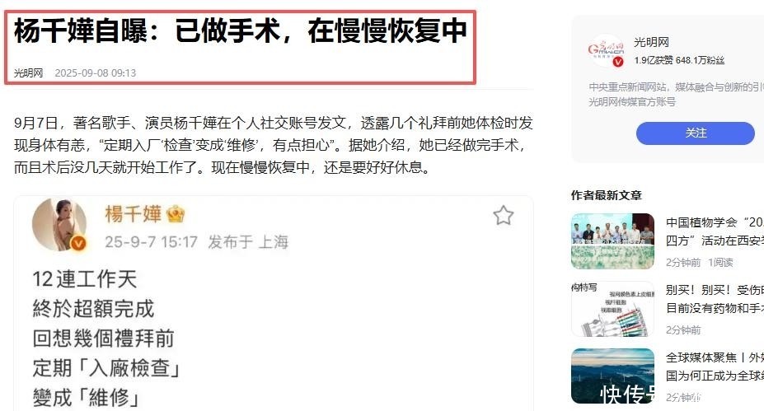Click red verified badge on 光明网 logo
Image resolution: width=764 pixels, height=411 pixels.
(618, 62)
